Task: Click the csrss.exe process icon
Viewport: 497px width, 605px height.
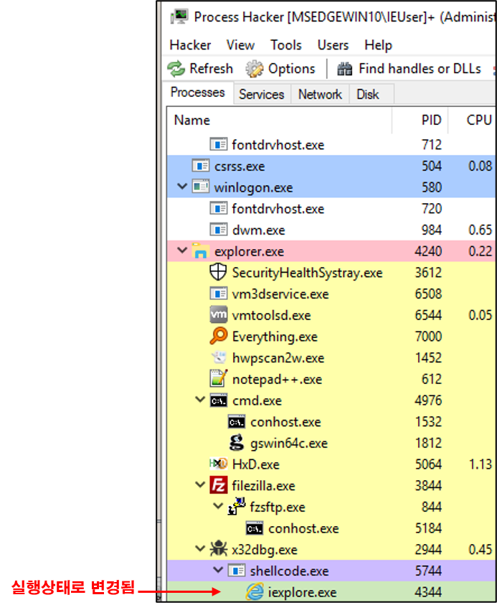Action: click(x=201, y=166)
